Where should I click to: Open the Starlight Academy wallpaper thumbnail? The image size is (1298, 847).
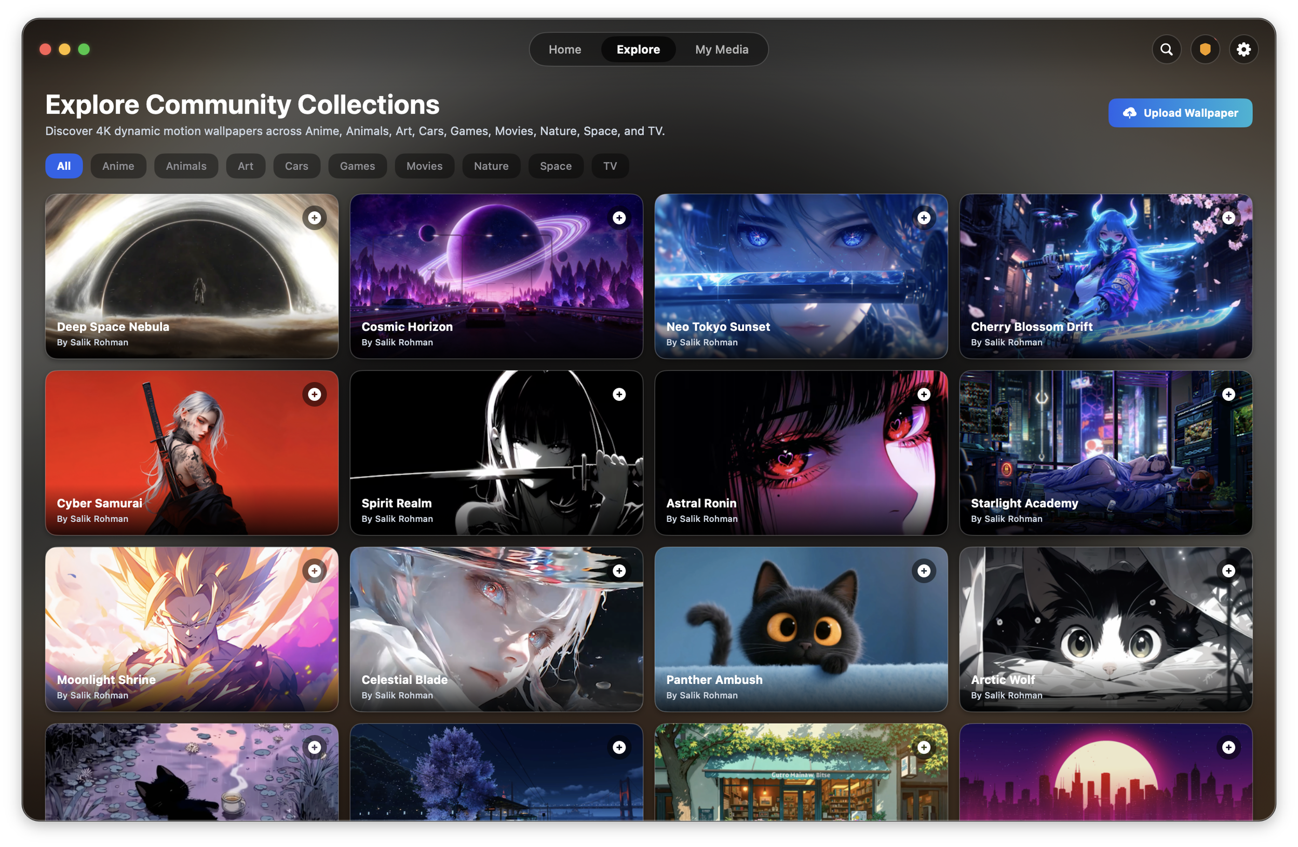(1106, 453)
